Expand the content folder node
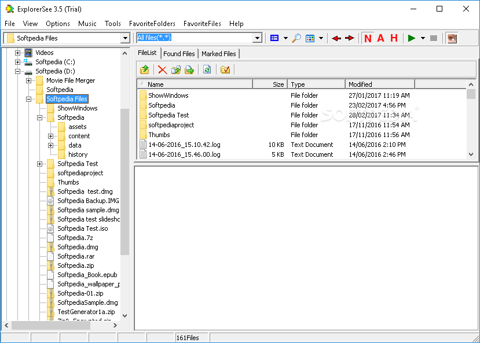The width and height of the screenshot is (480, 343). click(x=51, y=136)
